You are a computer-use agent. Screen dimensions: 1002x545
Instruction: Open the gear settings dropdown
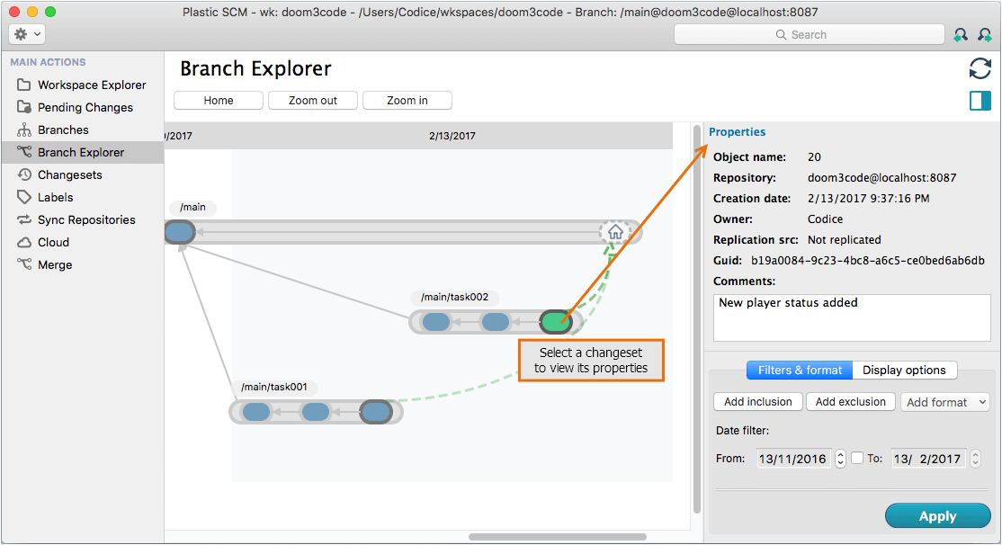pyautogui.click(x=27, y=34)
